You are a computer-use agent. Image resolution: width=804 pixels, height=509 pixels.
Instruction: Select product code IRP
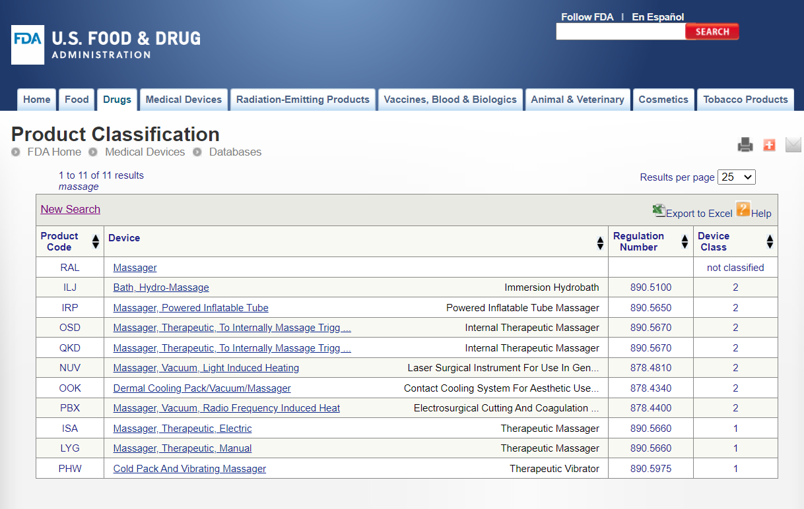tap(70, 308)
